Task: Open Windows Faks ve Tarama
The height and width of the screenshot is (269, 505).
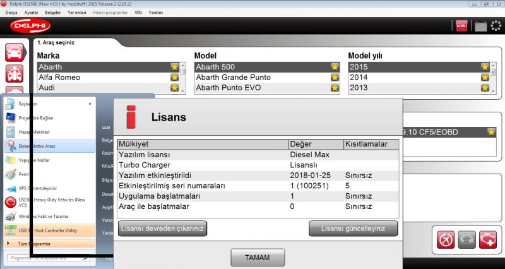Action: click(50, 216)
